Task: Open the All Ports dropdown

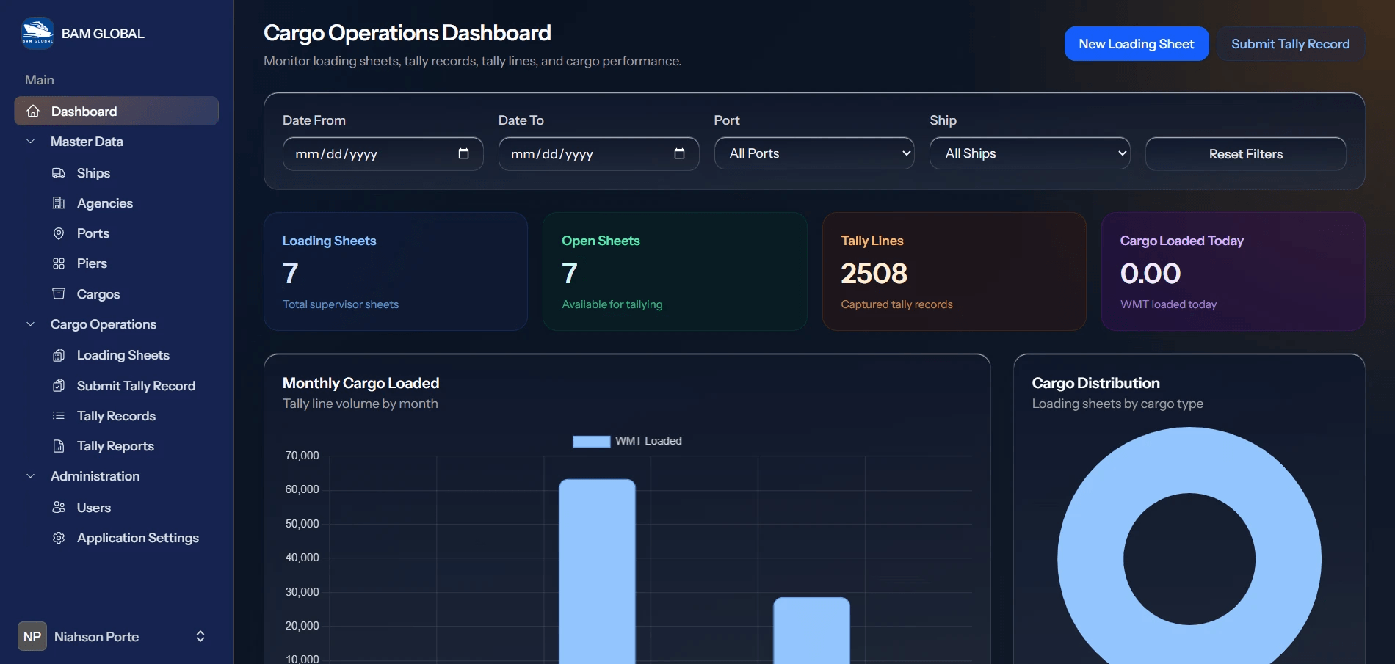Action: point(814,153)
